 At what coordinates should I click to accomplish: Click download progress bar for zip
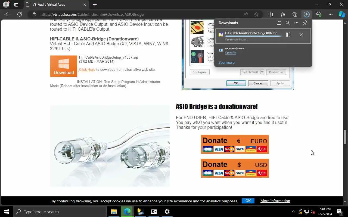[253, 36]
